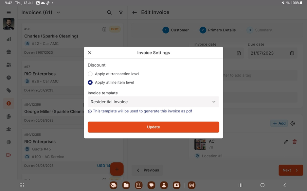Open the invoice date calendar icon
This screenshot has width=307, height=191.
pos(239,53)
